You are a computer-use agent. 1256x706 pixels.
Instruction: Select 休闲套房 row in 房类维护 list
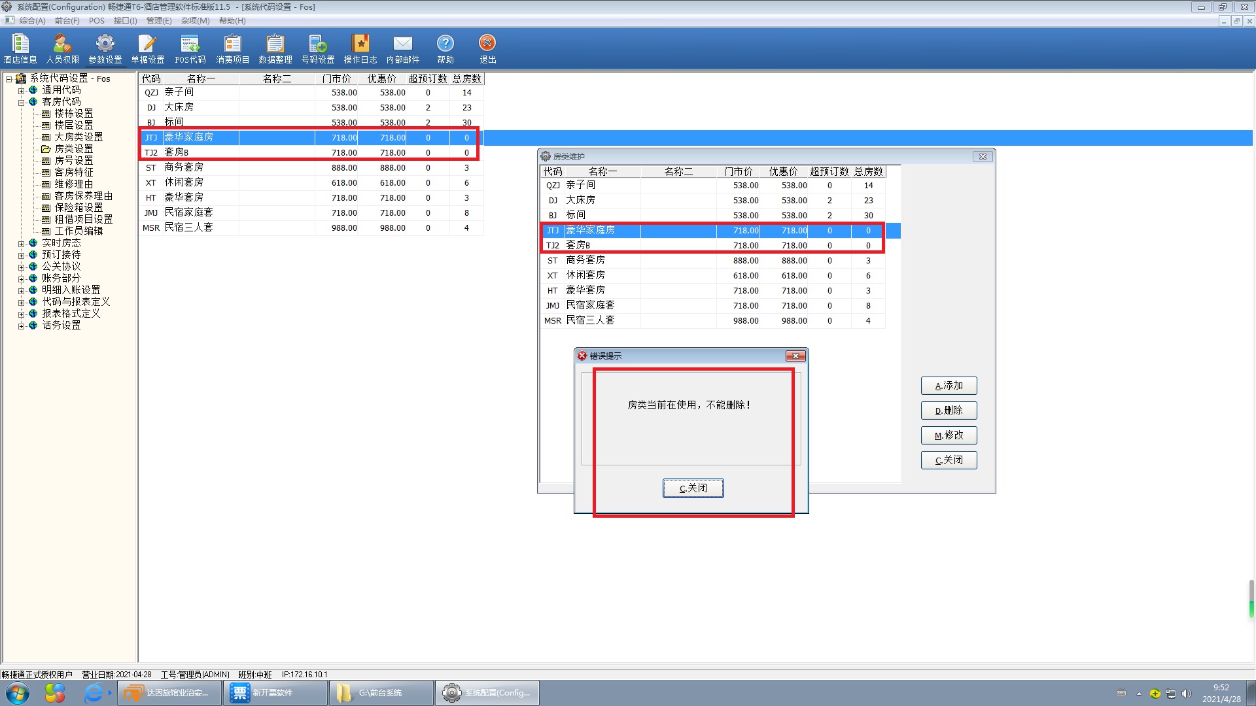pyautogui.click(x=713, y=276)
